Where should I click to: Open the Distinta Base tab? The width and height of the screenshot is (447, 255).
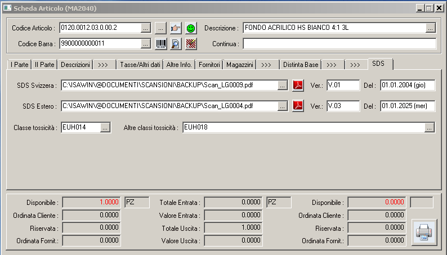pyautogui.click(x=301, y=65)
